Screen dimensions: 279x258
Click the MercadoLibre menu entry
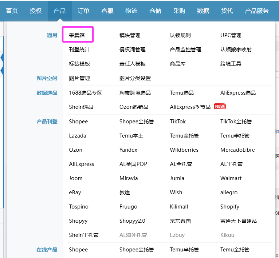[237, 150]
